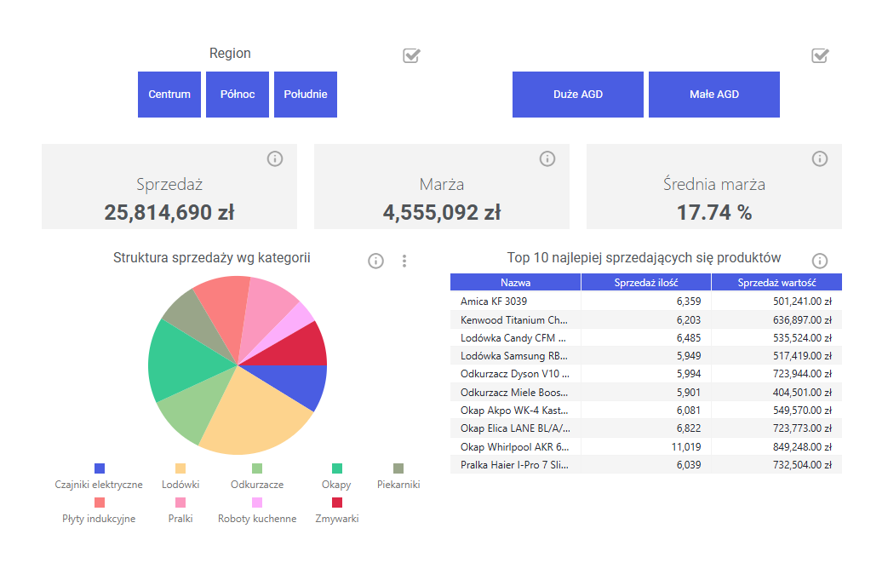Viewport: 888px width, 563px height.
Task: Open info icon on Sprzedaż card
Action: point(275,158)
